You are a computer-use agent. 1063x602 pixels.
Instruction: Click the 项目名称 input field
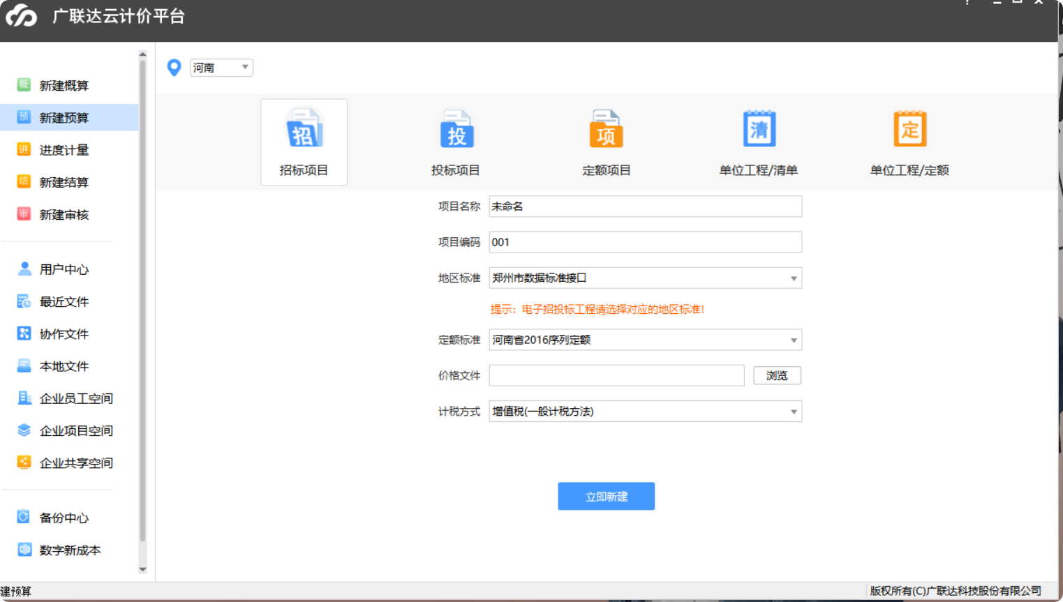[x=645, y=206]
